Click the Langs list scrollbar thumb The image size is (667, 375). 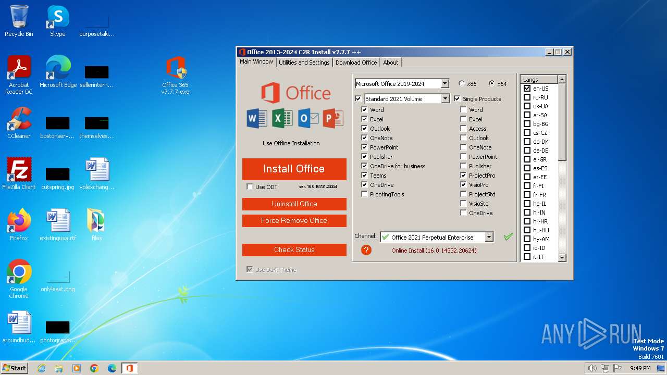pyautogui.click(x=562, y=122)
